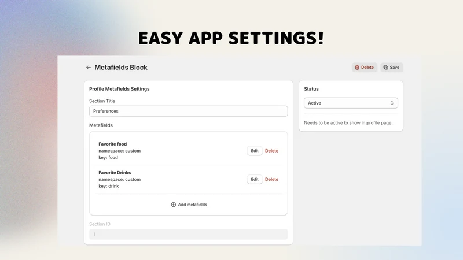Click the Metafields label above the list
The width and height of the screenshot is (463, 260).
click(101, 125)
